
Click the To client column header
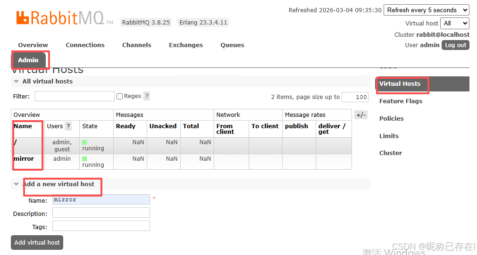pyautogui.click(x=265, y=126)
